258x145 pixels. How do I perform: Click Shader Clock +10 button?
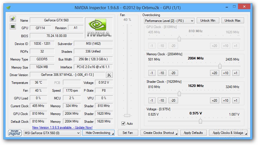coord(226,100)
